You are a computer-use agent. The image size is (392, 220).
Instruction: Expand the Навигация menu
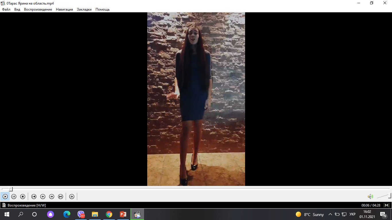[64, 9]
